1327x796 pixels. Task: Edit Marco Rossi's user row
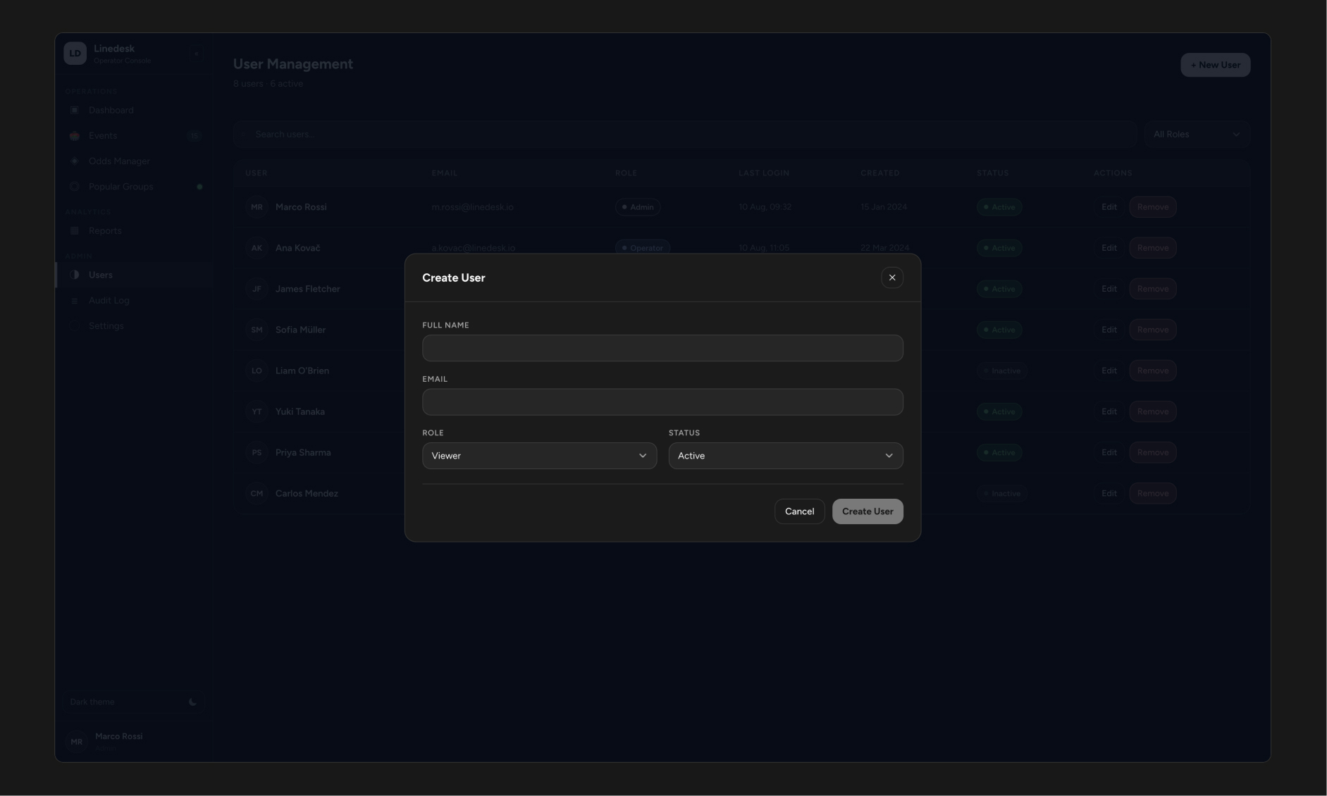1109,207
